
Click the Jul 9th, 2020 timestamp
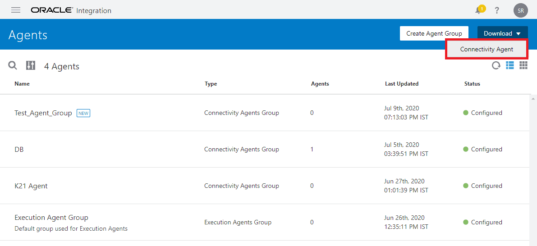point(406,113)
